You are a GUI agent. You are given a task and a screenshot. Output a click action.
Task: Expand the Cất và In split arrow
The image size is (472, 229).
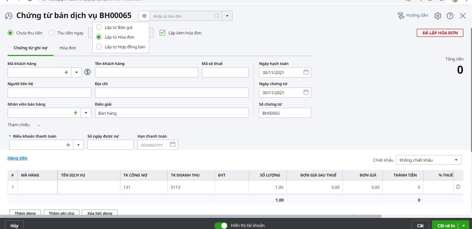pos(463,226)
